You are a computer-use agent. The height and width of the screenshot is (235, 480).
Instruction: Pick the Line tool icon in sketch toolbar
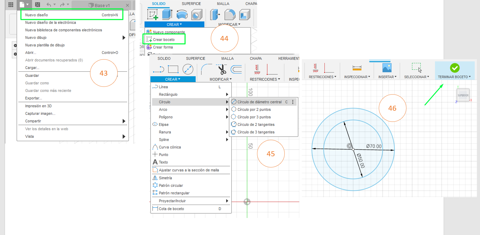159,69
